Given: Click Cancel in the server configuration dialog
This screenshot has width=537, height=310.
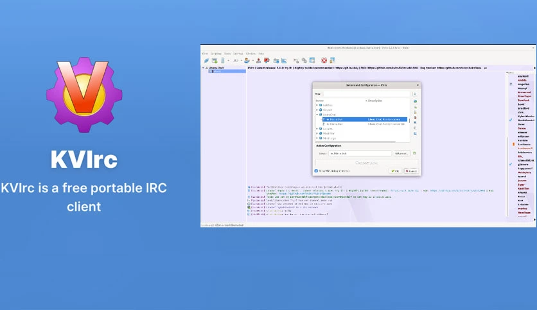Looking at the screenshot, I should point(411,171).
